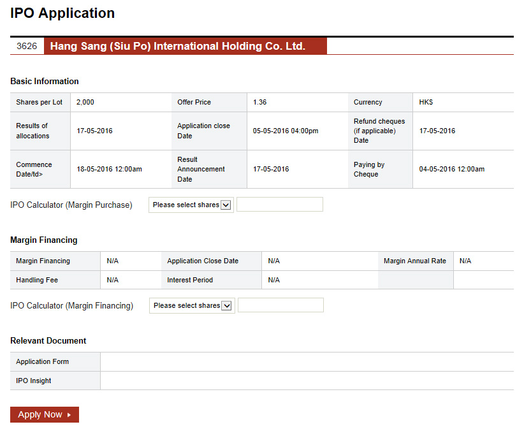The width and height of the screenshot is (524, 436).
Task: Click the IPO Insight row label
Action: [x=33, y=381]
